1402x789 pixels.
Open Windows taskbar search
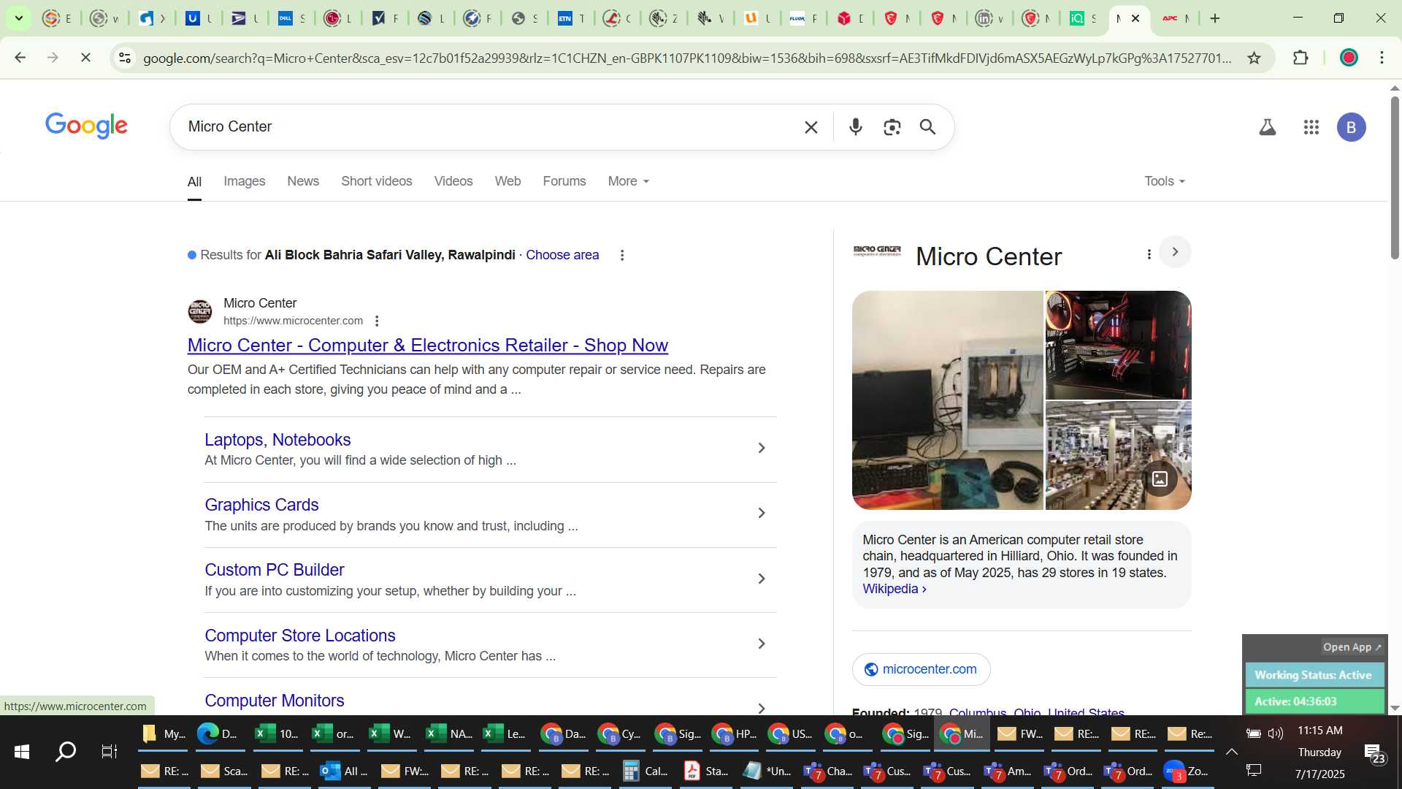tap(66, 752)
